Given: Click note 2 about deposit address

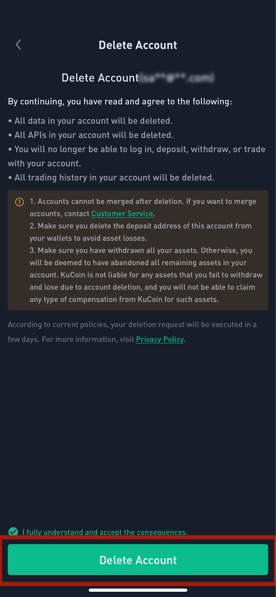Looking at the screenshot, I should point(141,232).
